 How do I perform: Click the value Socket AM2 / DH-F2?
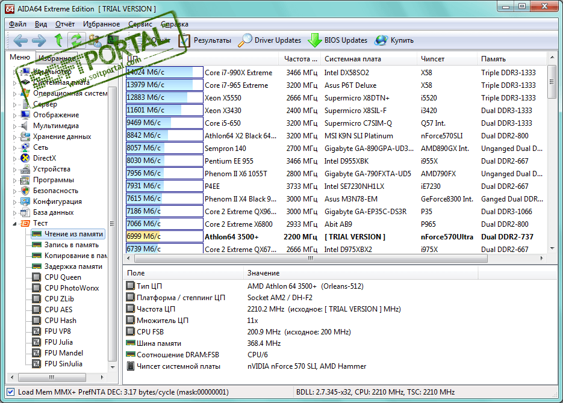(280, 298)
